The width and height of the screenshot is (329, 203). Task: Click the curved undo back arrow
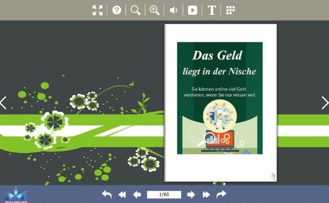106,195
